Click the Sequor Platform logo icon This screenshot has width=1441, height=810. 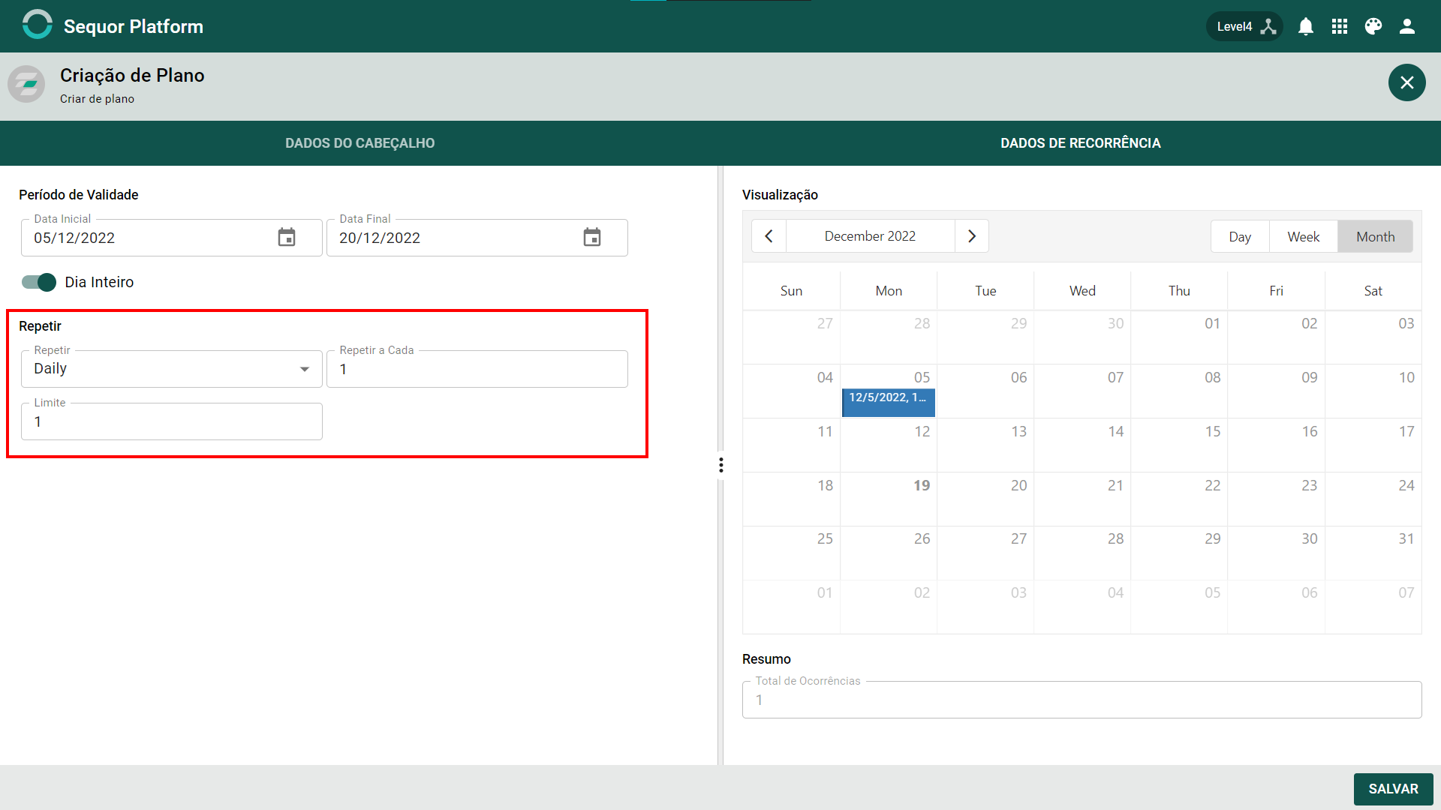(37, 25)
